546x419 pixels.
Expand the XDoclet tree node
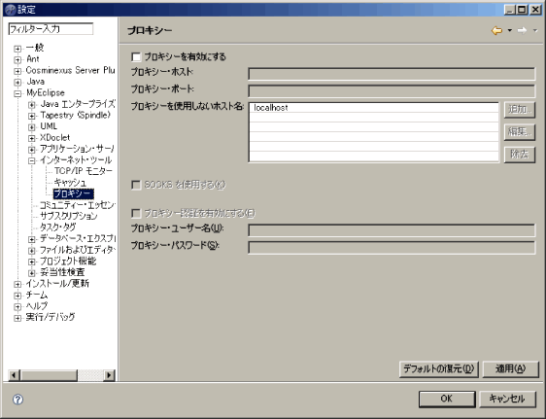coord(32,138)
